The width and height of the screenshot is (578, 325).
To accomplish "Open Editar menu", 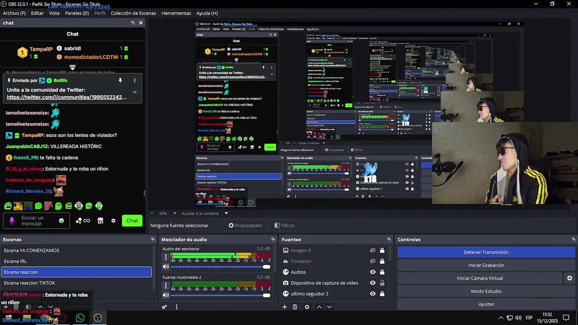I will pyautogui.click(x=37, y=13).
